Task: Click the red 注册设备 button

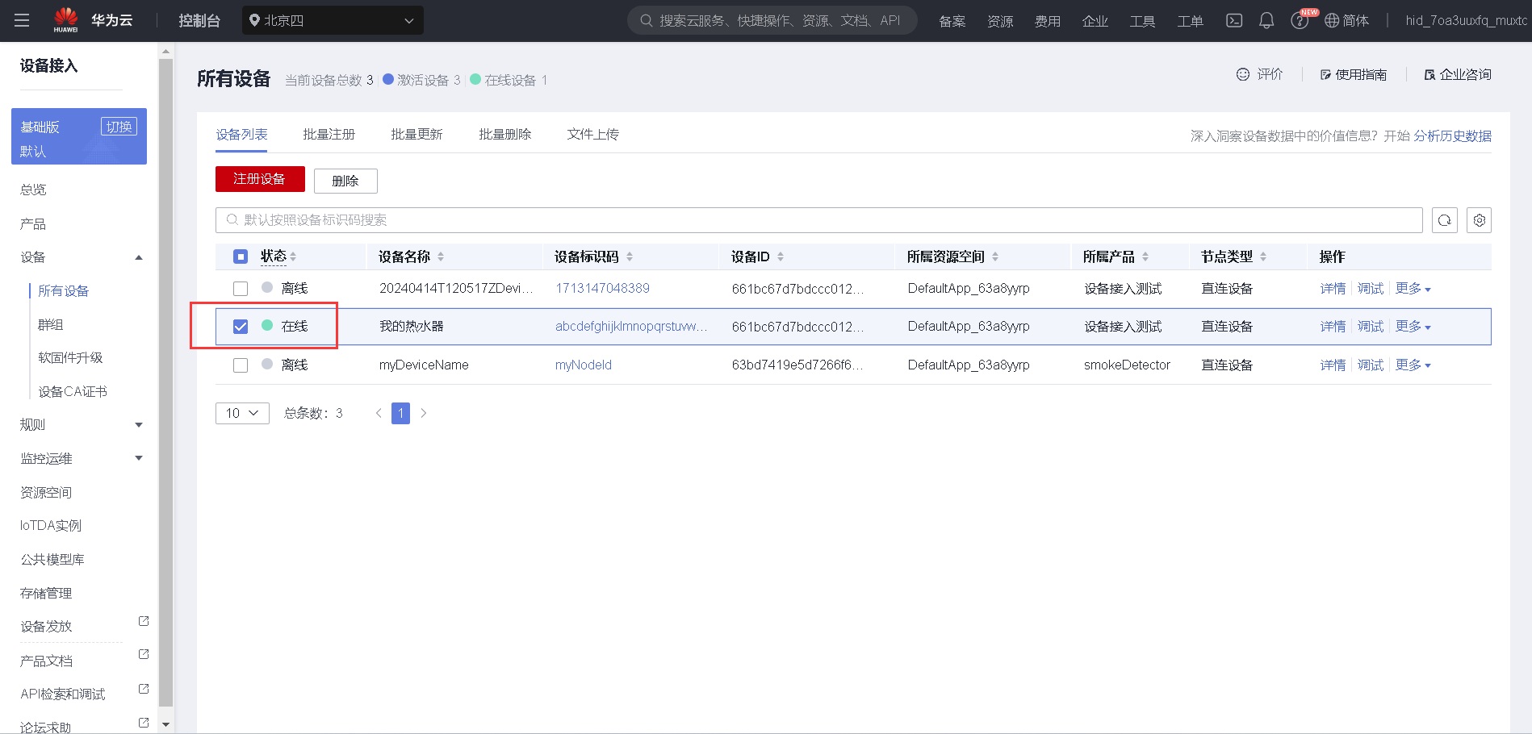Action: click(260, 179)
